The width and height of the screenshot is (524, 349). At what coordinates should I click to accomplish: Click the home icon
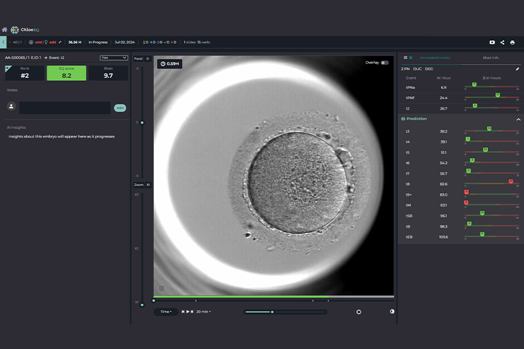5,30
